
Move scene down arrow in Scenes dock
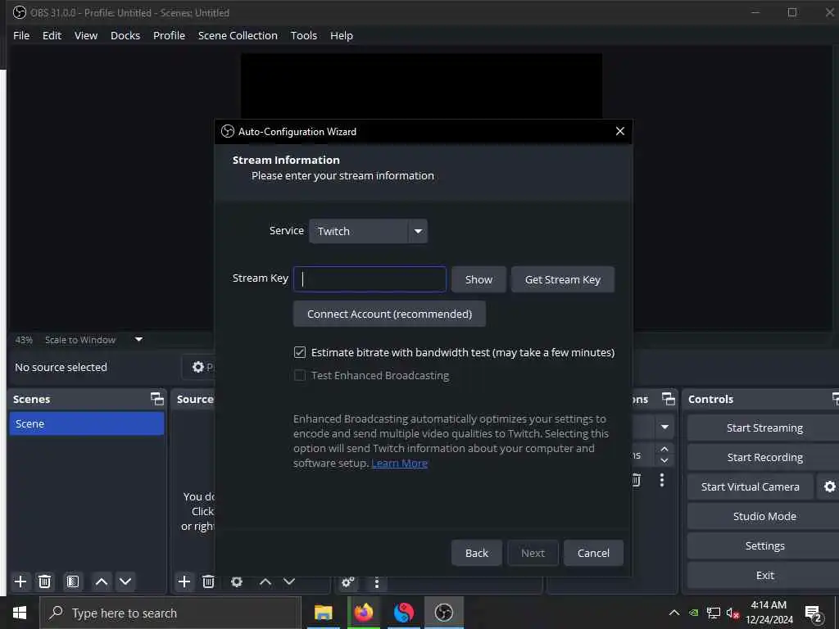[x=125, y=581]
